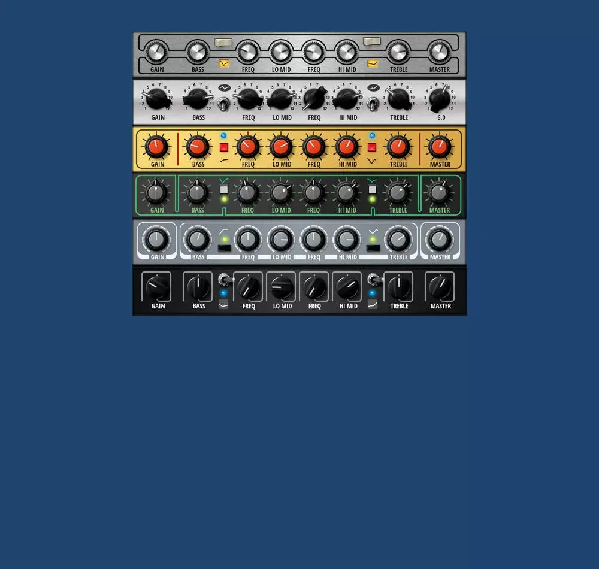The image size is (599, 569).
Task: Click the oval wave icon above white strip bass switch
Action: click(224, 88)
